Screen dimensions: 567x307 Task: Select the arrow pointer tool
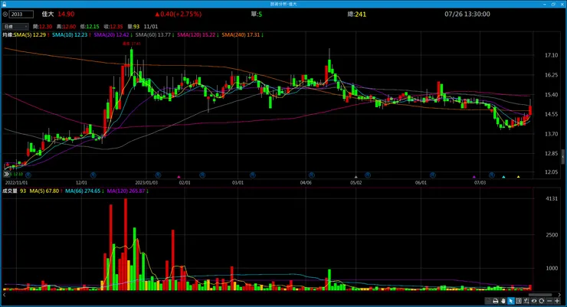click(x=511, y=301)
